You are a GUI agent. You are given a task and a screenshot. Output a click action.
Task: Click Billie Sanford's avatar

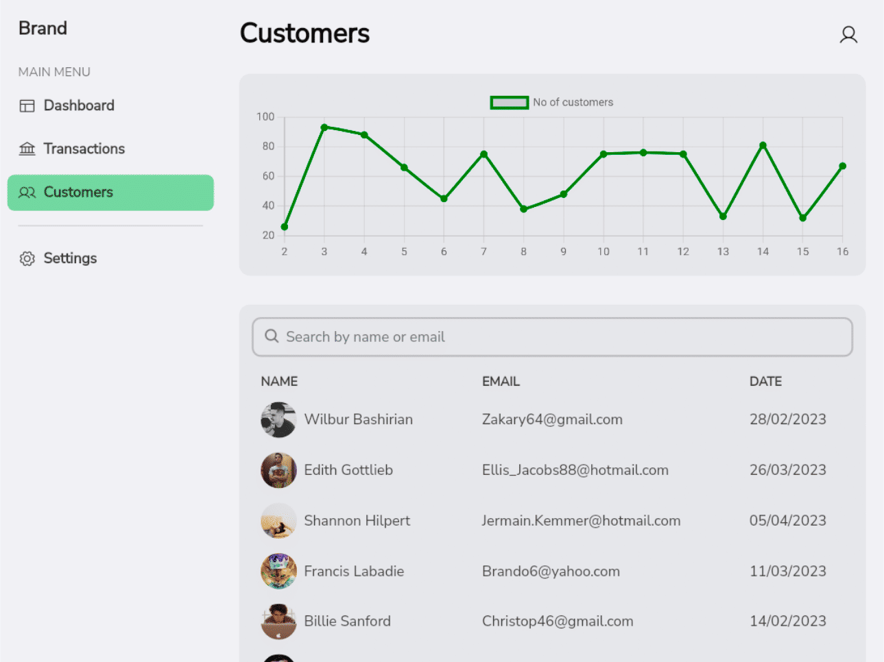click(x=278, y=622)
